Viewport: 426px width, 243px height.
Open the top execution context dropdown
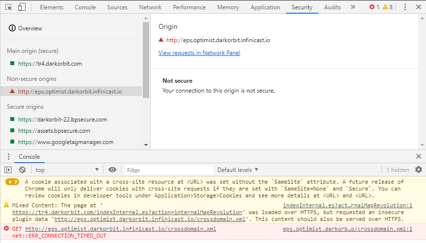[x=67, y=170]
